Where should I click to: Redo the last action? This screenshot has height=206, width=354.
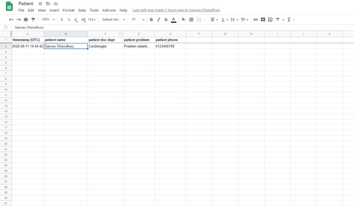tap(18, 20)
